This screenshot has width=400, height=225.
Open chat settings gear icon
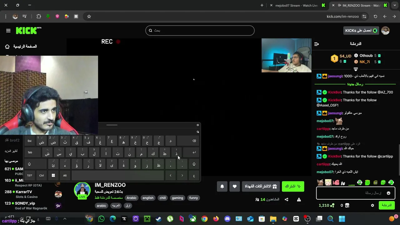[x=372, y=205]
